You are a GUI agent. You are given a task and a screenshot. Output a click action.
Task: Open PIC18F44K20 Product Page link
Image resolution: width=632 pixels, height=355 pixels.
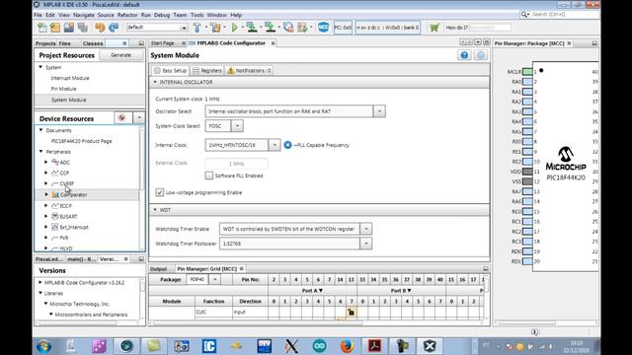[x=81, y=141]
